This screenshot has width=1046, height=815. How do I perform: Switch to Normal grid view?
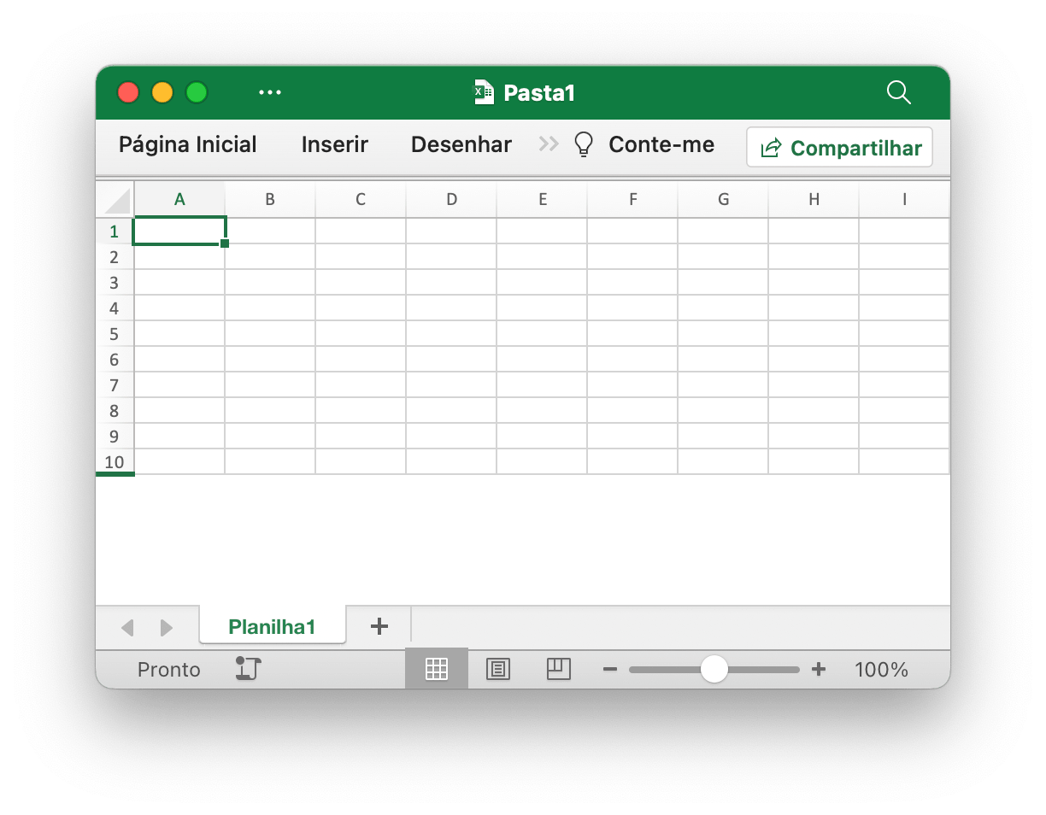(437, 669)
